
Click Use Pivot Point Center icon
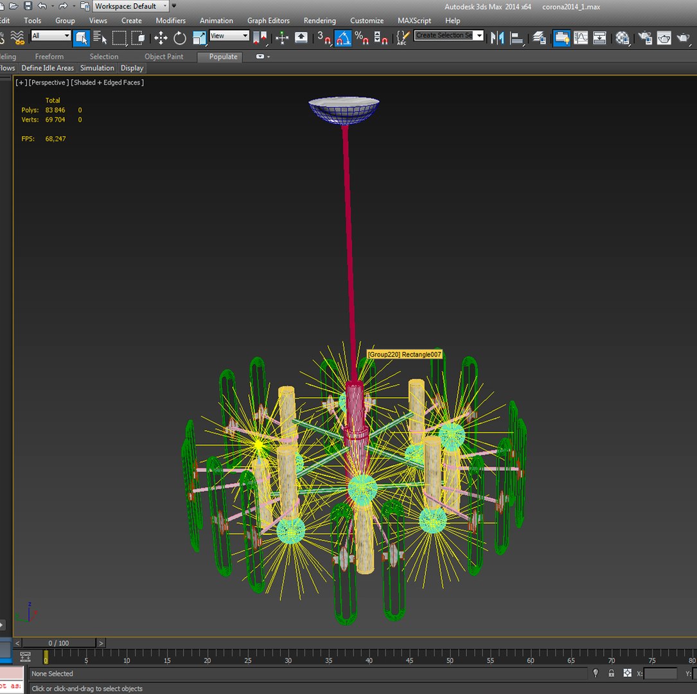coord(260,38)
